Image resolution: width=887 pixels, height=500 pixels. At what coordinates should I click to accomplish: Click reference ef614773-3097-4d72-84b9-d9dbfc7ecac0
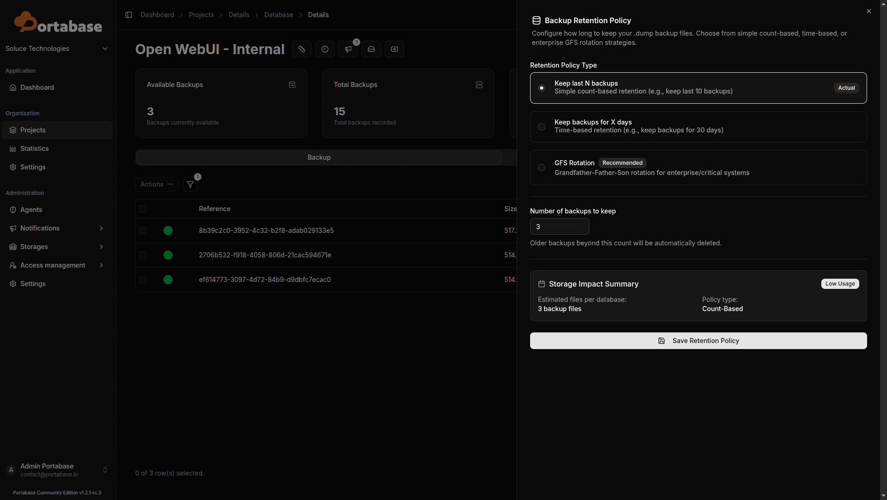(265, 280)
